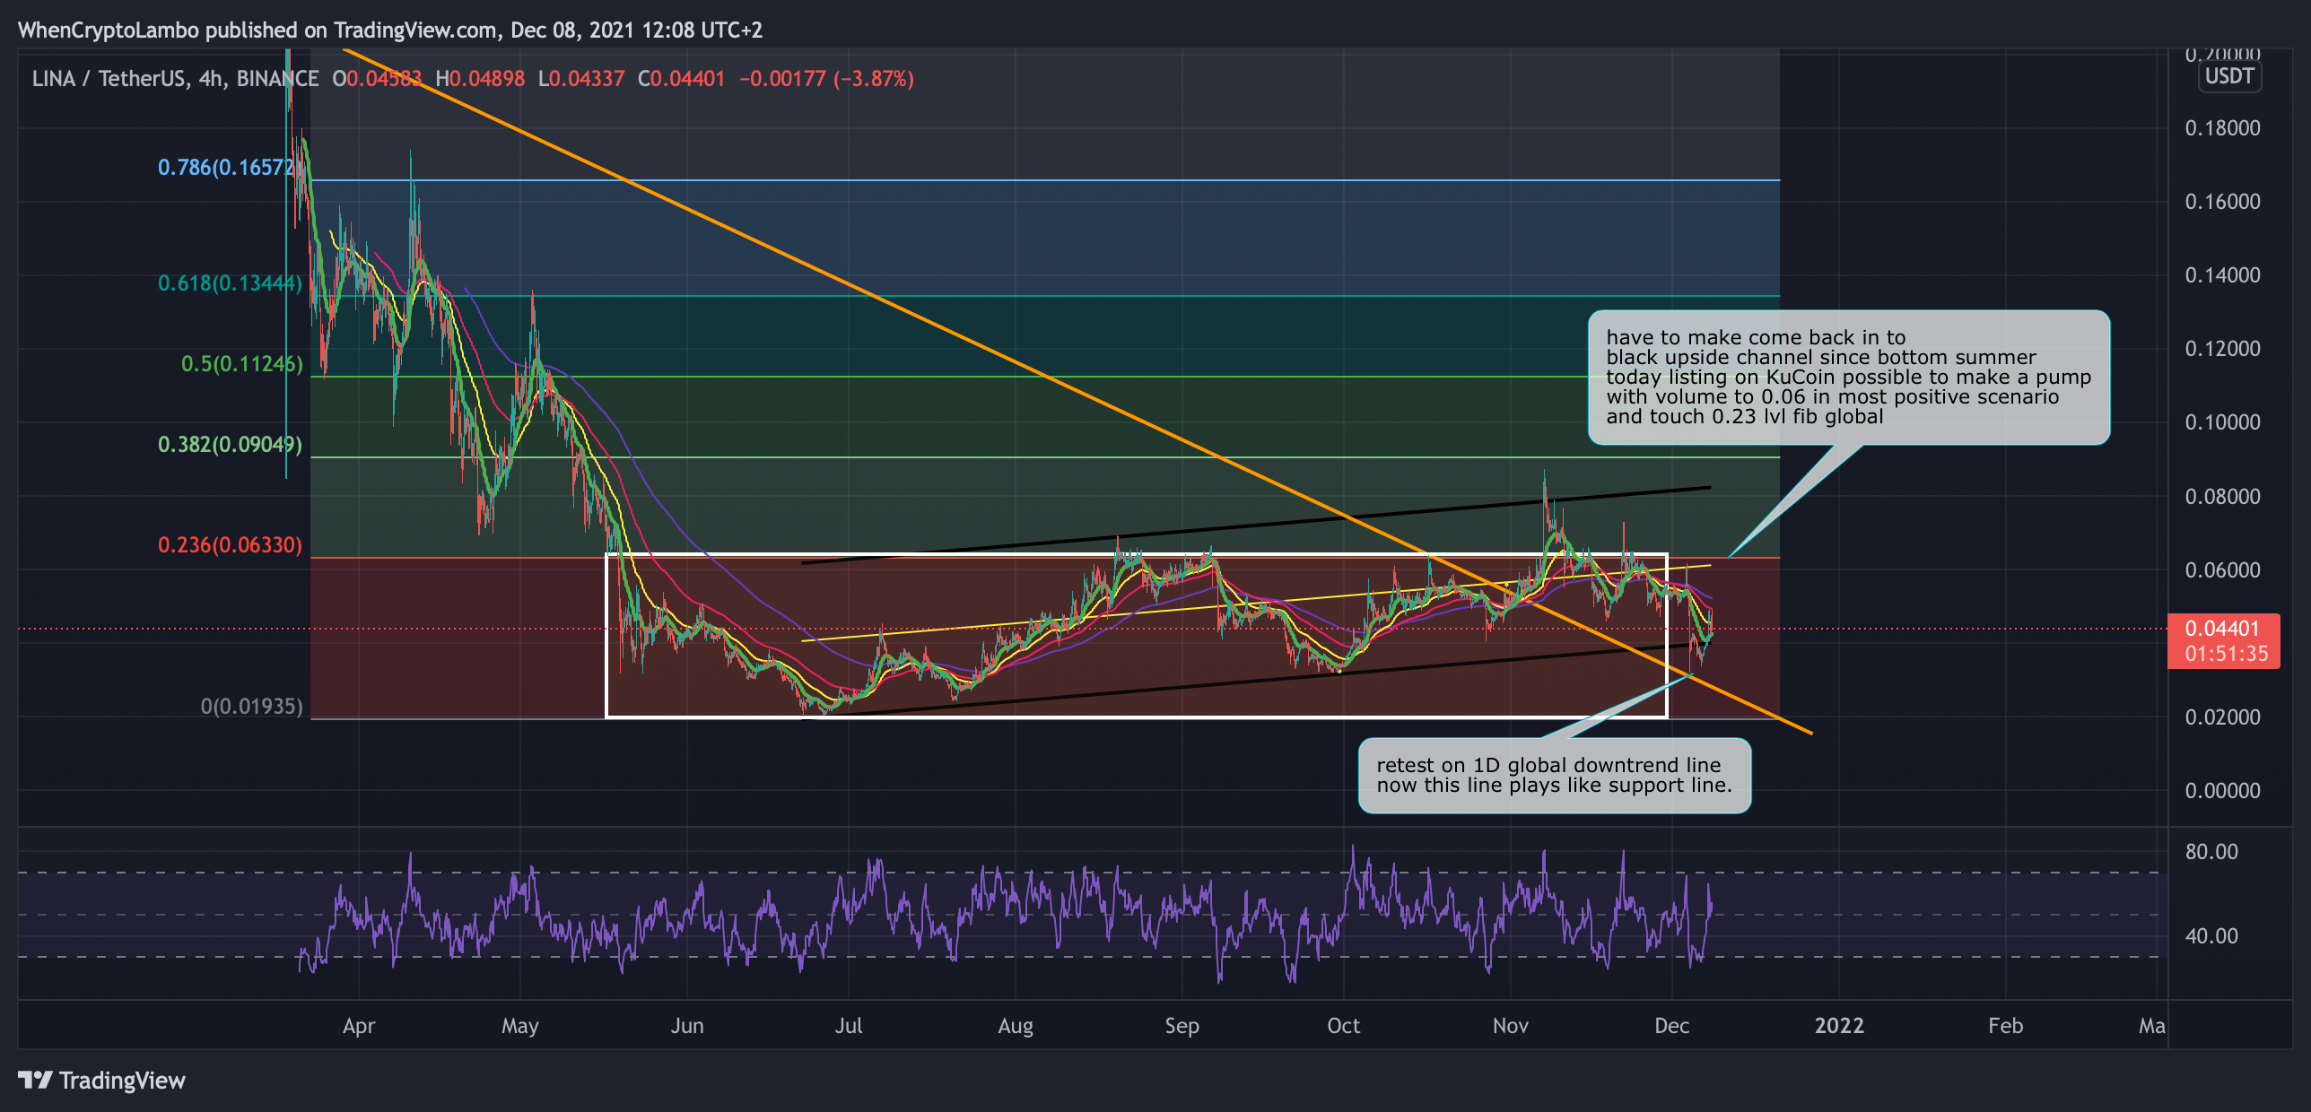Click the high value H0.04898 in legend
Viewport: 2311px width, 1112px height.
[x=480, y=79]
